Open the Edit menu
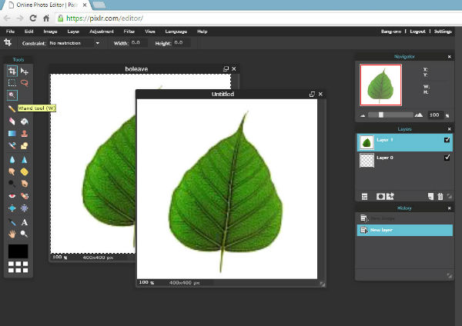The image size is (462, 326). click(29, 32)
